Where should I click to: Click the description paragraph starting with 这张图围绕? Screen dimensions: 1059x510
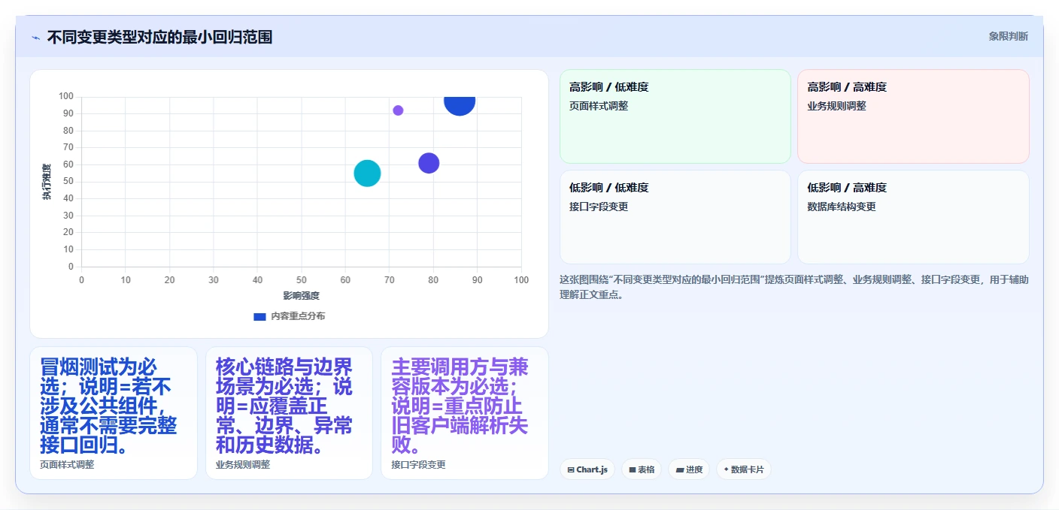[x=794, y=287]
